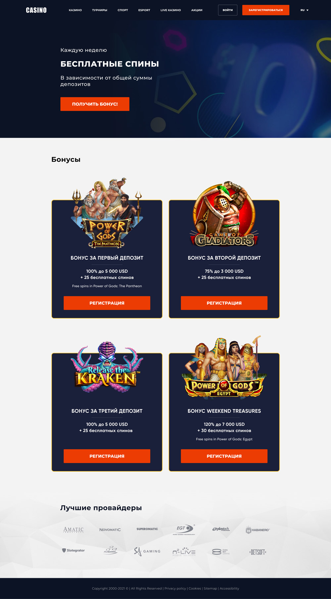Click the Amatic provider logo
Image resolution: width=331 pixels, height=599 pixels.
[x=73, y=530]
